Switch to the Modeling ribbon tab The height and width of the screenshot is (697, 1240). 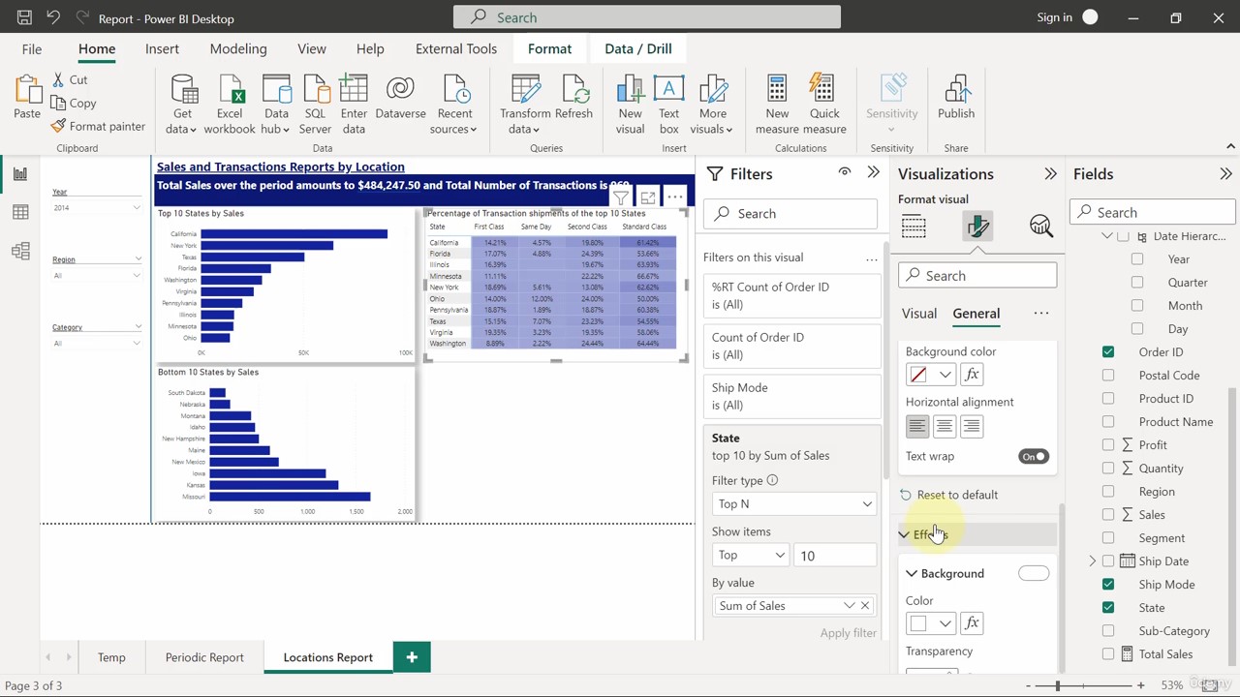click(x=238, y=48)
